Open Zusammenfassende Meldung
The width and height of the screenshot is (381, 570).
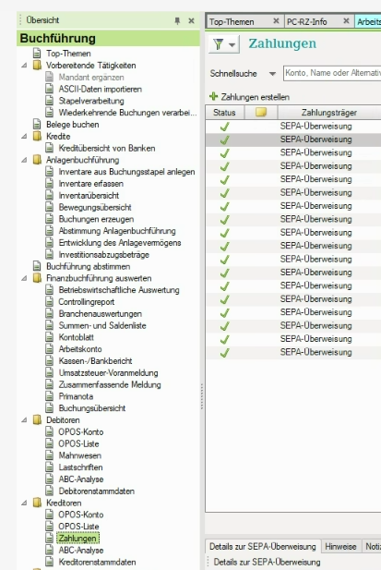(x=110, y=384)
